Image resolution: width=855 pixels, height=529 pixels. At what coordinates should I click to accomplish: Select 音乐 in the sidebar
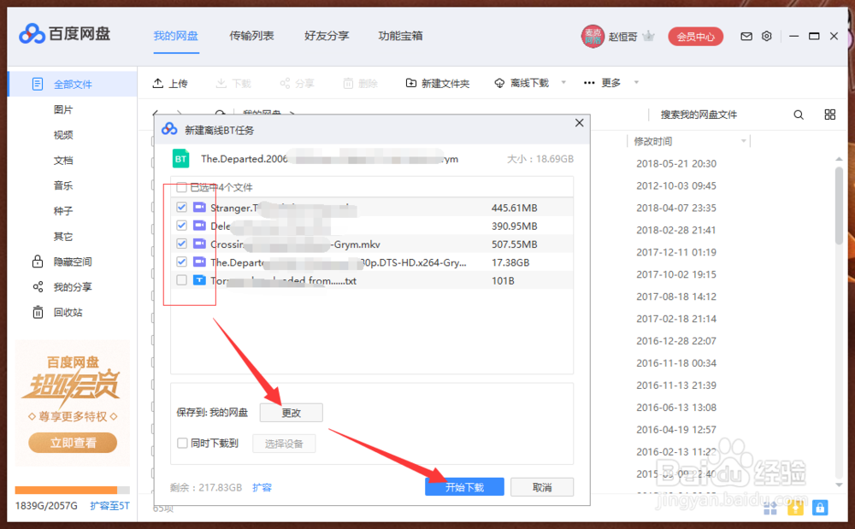coord(63,185)
